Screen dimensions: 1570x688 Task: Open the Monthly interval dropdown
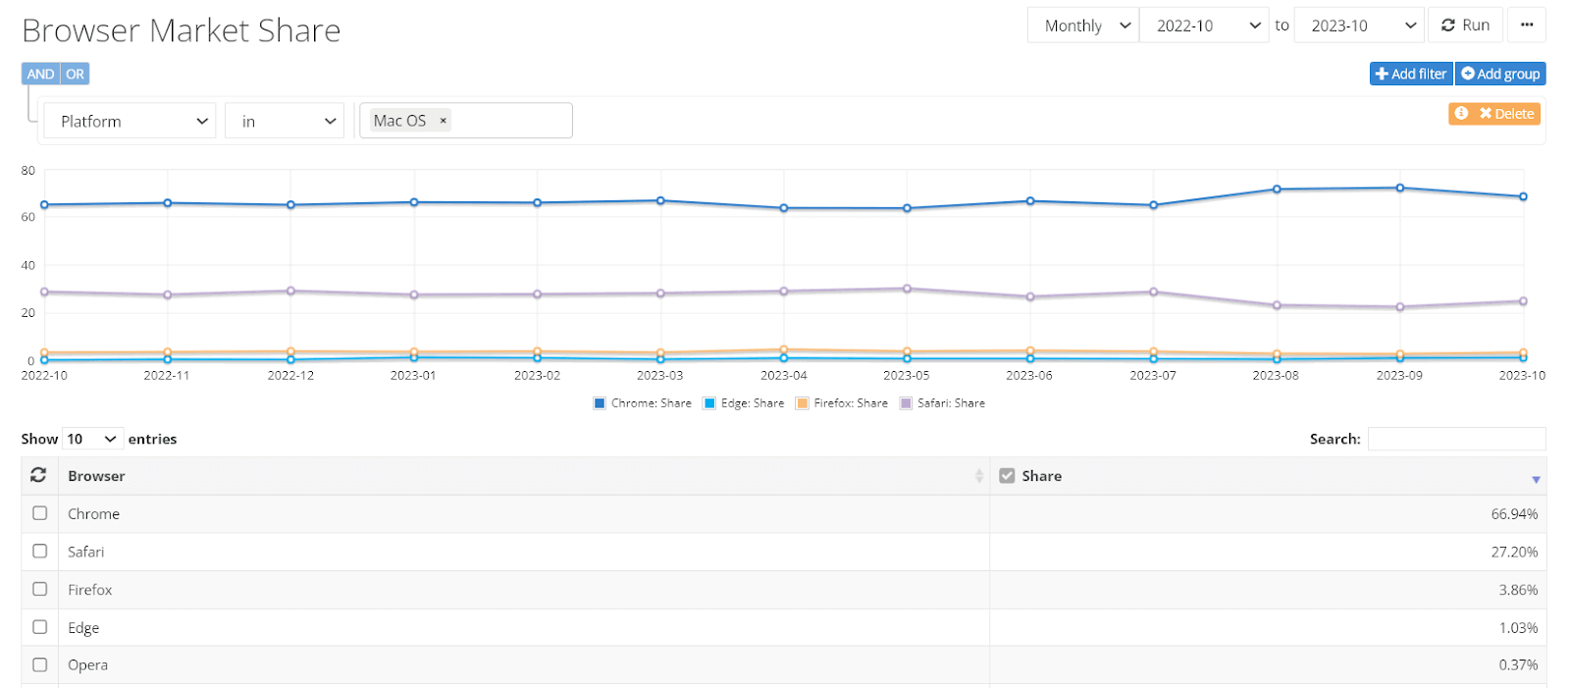pos(1083,26)
